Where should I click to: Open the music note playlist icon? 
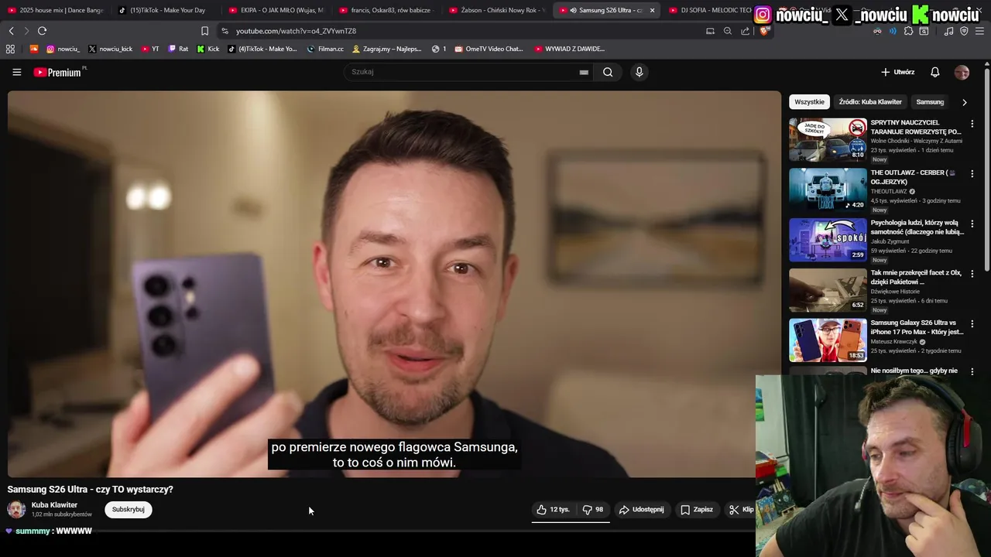(949, 31)
